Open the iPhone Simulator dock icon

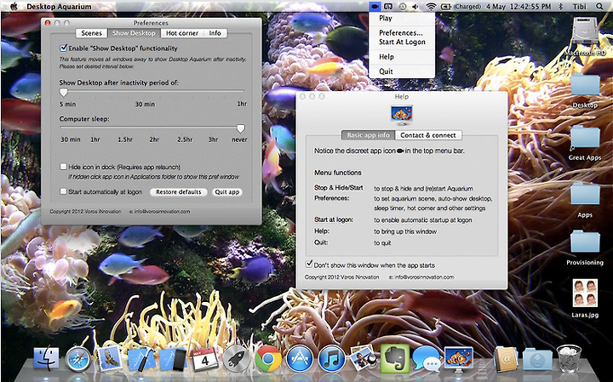[173, 359]
